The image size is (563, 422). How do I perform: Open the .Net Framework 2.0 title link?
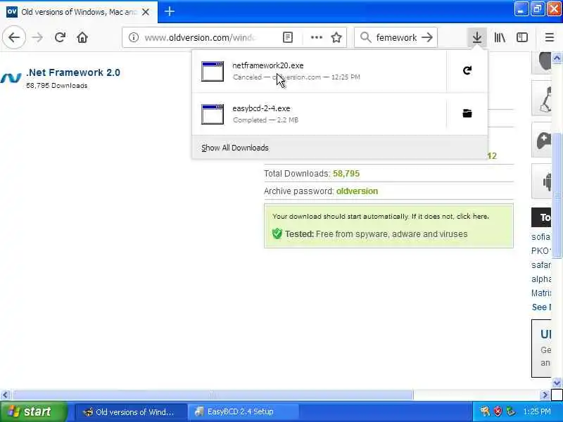[73, 72]
